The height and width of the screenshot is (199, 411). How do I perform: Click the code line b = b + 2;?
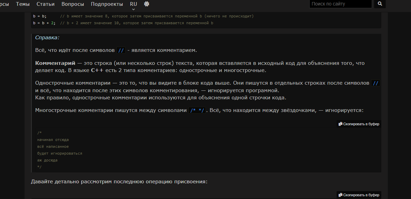click(x=44, y=23)
